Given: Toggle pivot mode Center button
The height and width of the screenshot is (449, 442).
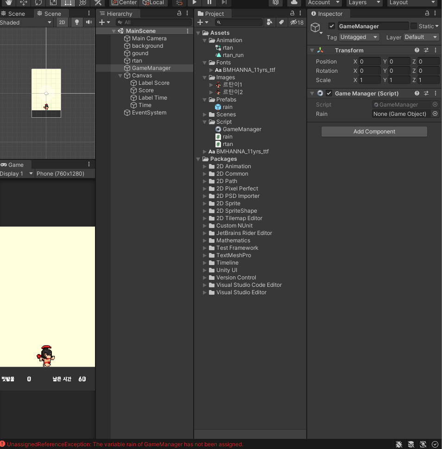Looking at the screenshot, I should point(124,2).
